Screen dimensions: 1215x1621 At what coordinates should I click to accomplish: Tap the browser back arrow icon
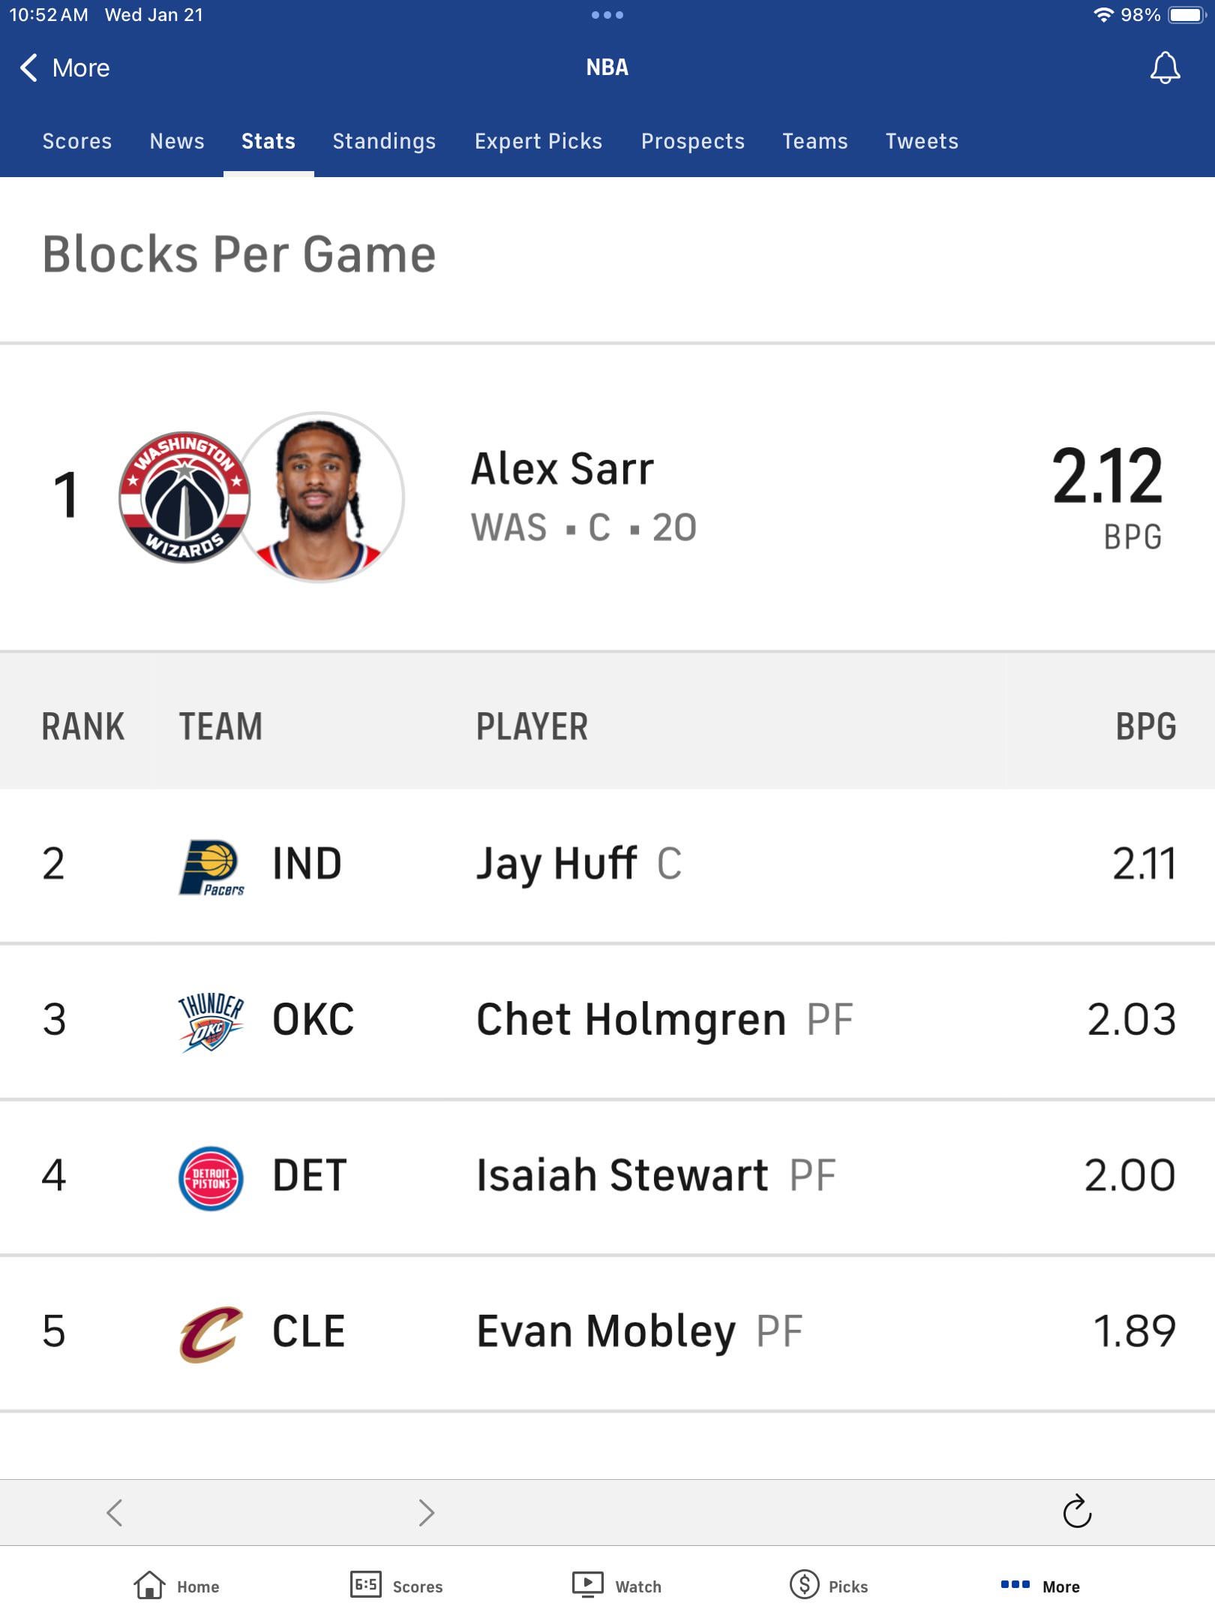(x=115, y=1512)
